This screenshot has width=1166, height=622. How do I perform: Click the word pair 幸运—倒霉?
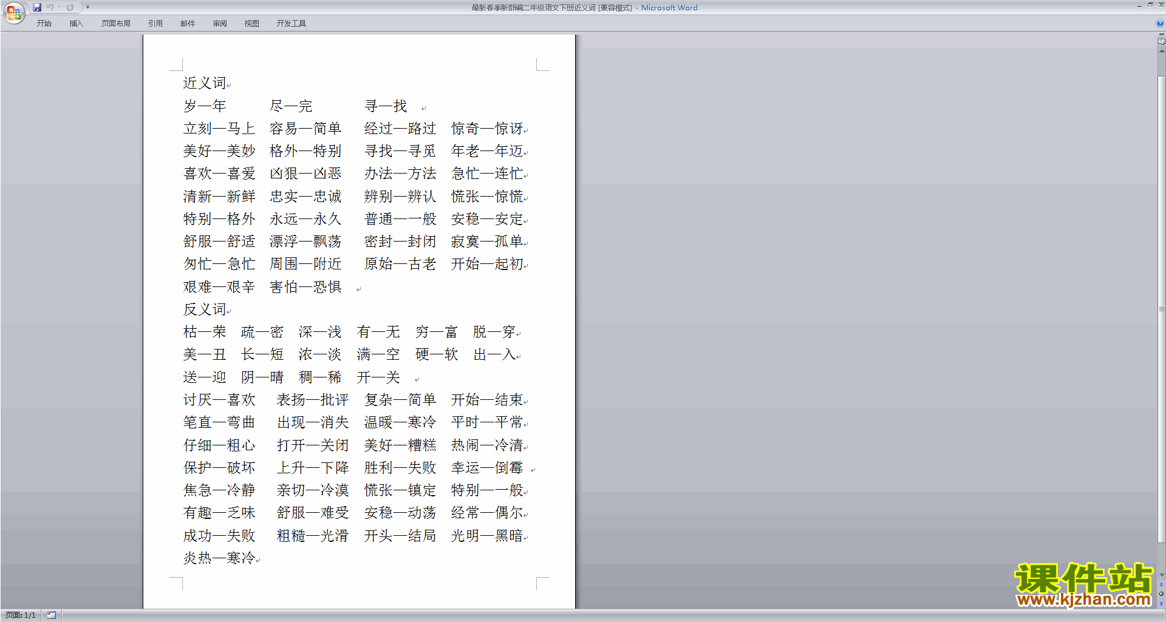click(487, 468)
